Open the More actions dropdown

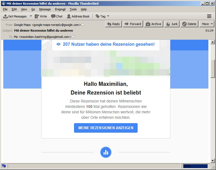(x=207, y=24)
